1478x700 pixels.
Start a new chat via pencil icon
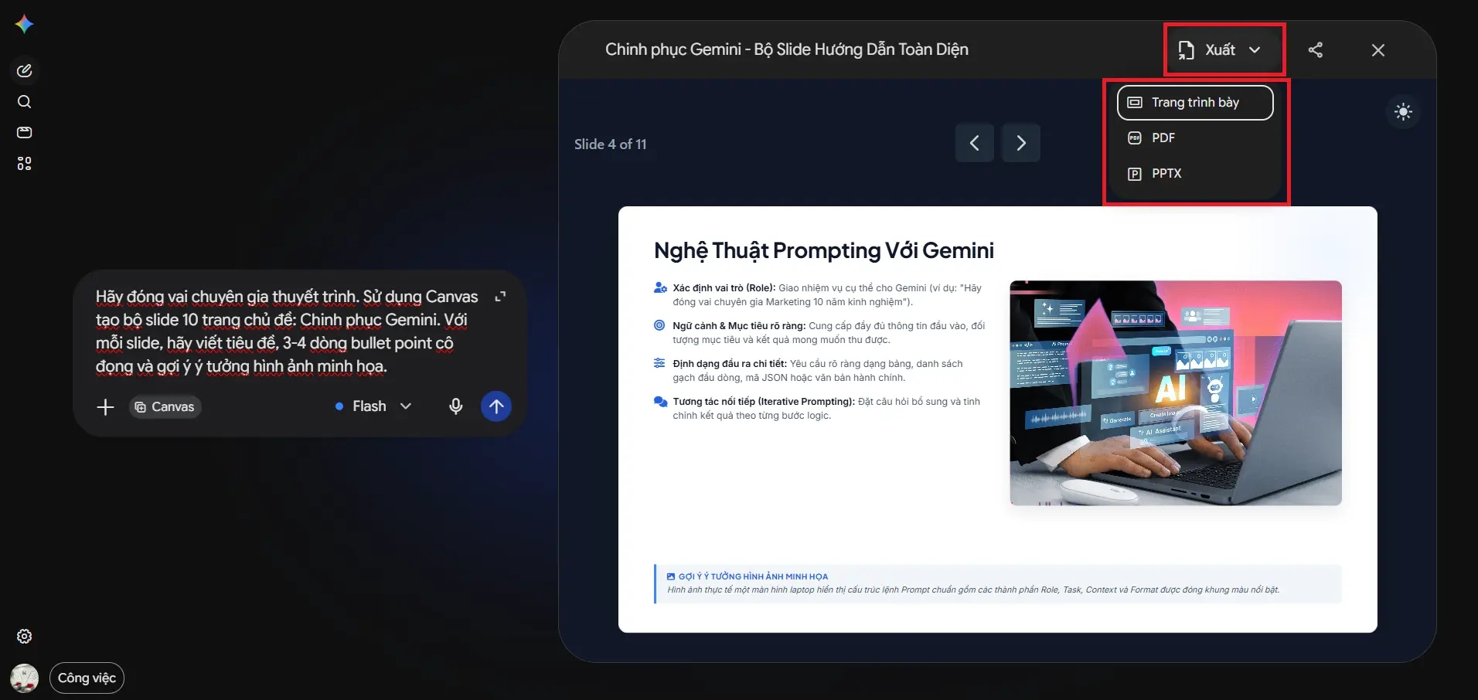coord(24,70)
